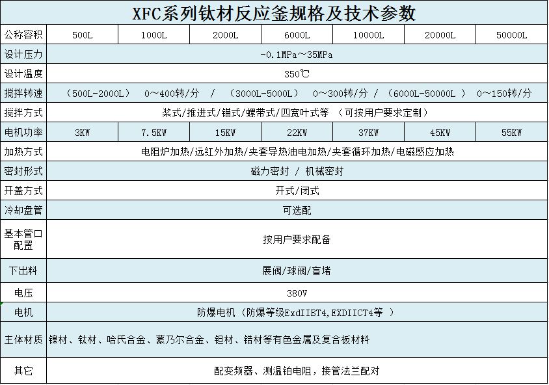Select the 主体材质 row label
This screenshot has height=385, width=549.
coord(23,340)
